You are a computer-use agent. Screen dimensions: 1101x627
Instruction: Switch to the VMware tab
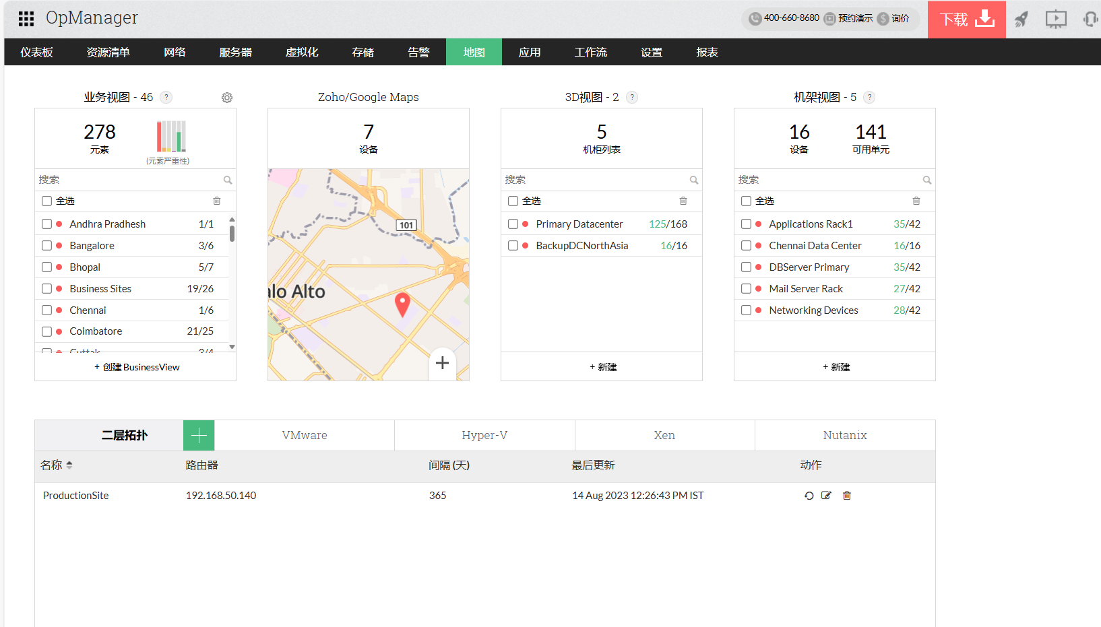click(x=305, y=436)
